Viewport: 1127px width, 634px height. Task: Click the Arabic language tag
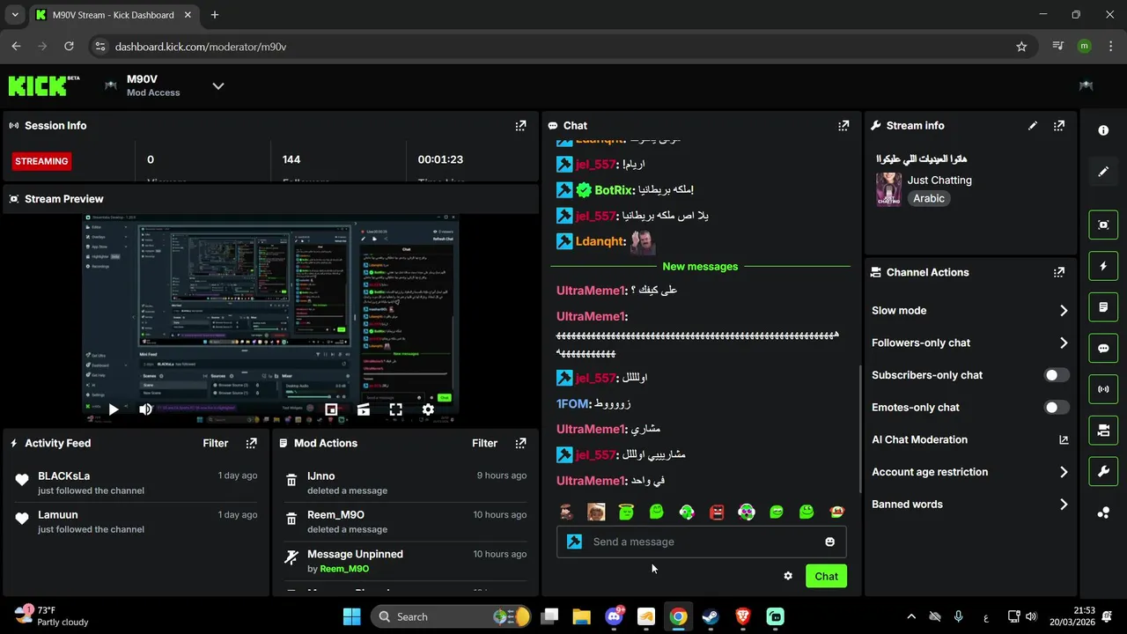tap(929, 199)
